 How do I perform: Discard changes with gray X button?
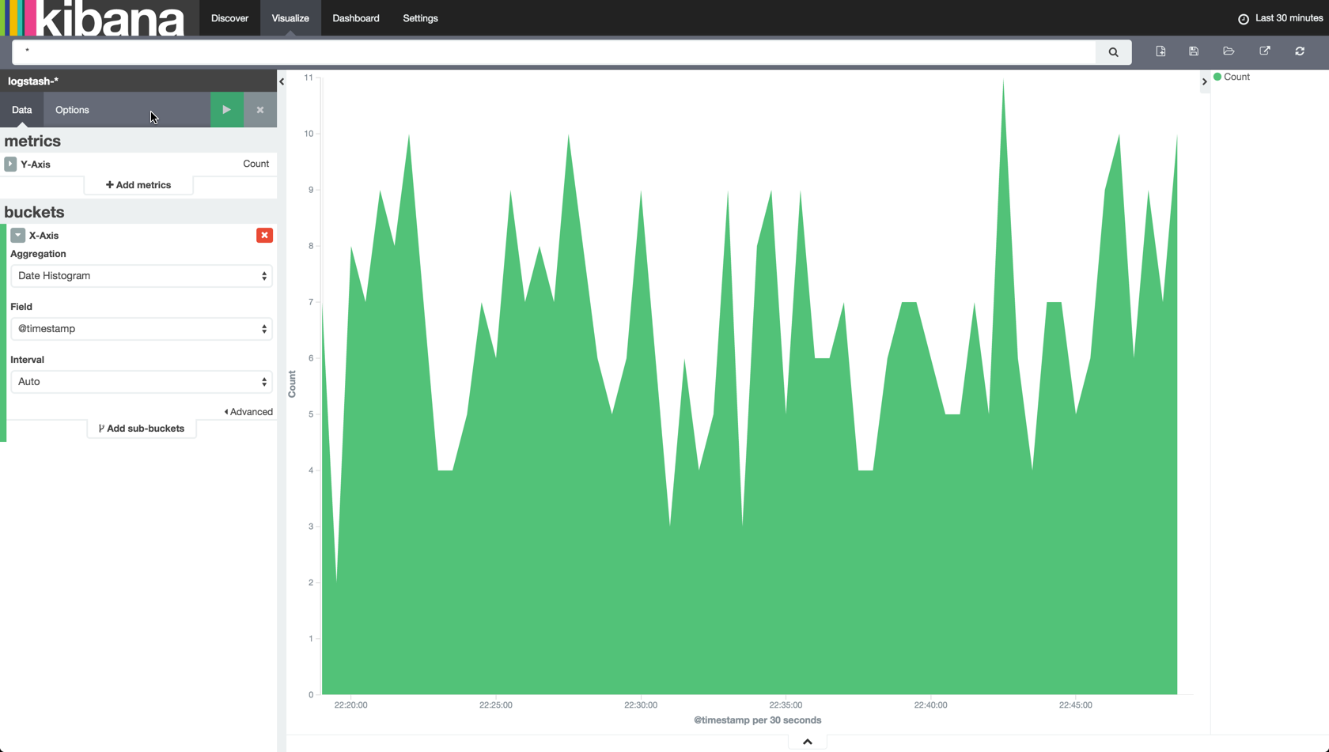tap(260, 110)
